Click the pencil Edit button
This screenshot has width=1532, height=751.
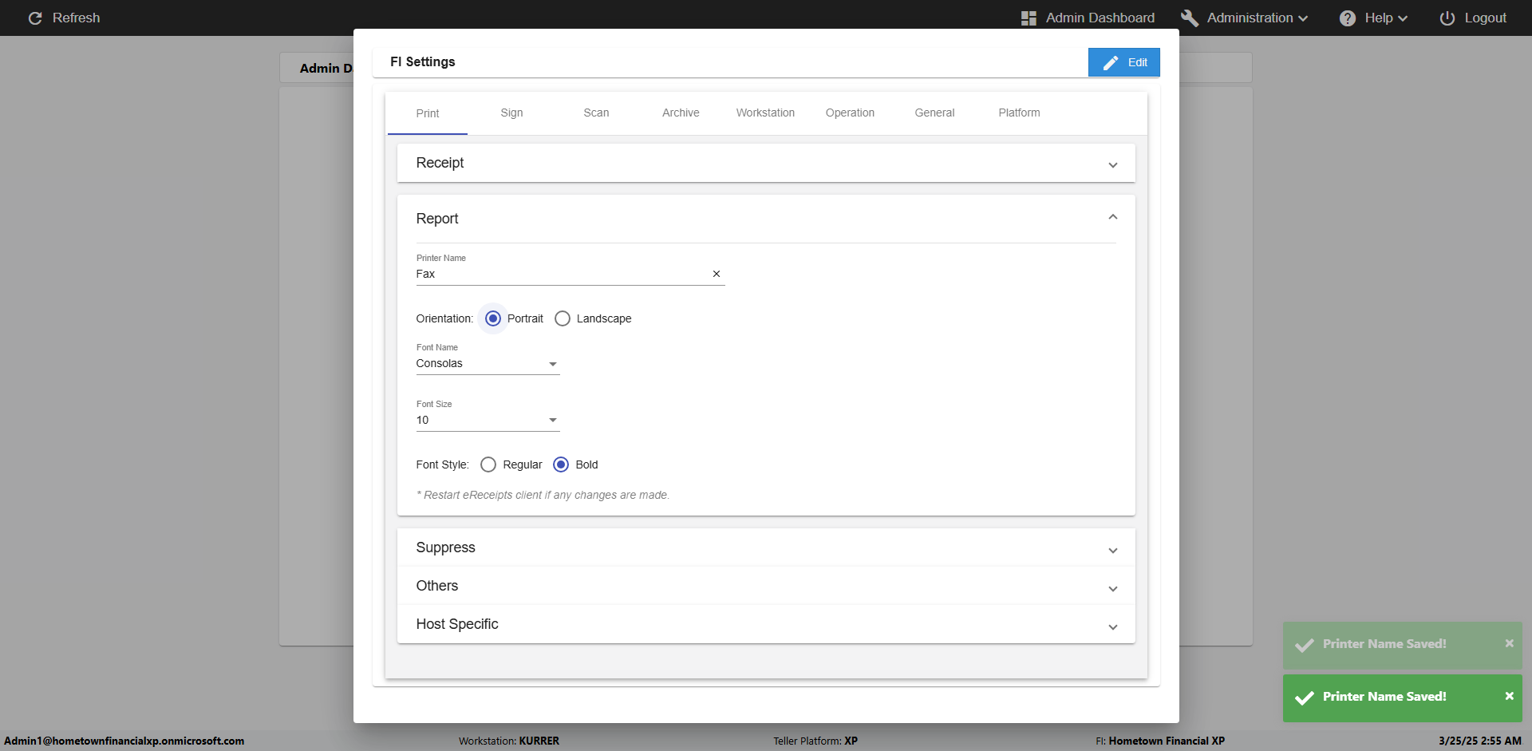coord(1123,62)
